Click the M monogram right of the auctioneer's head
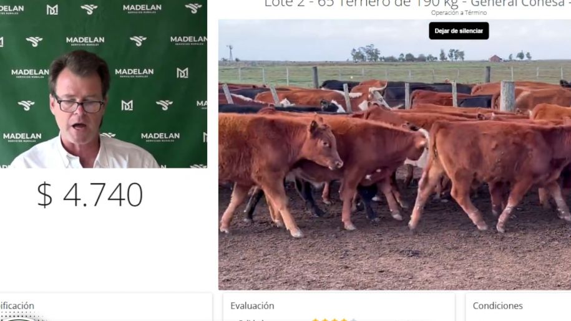The height and width of the screenshot is (321, 571). [127, 105]
